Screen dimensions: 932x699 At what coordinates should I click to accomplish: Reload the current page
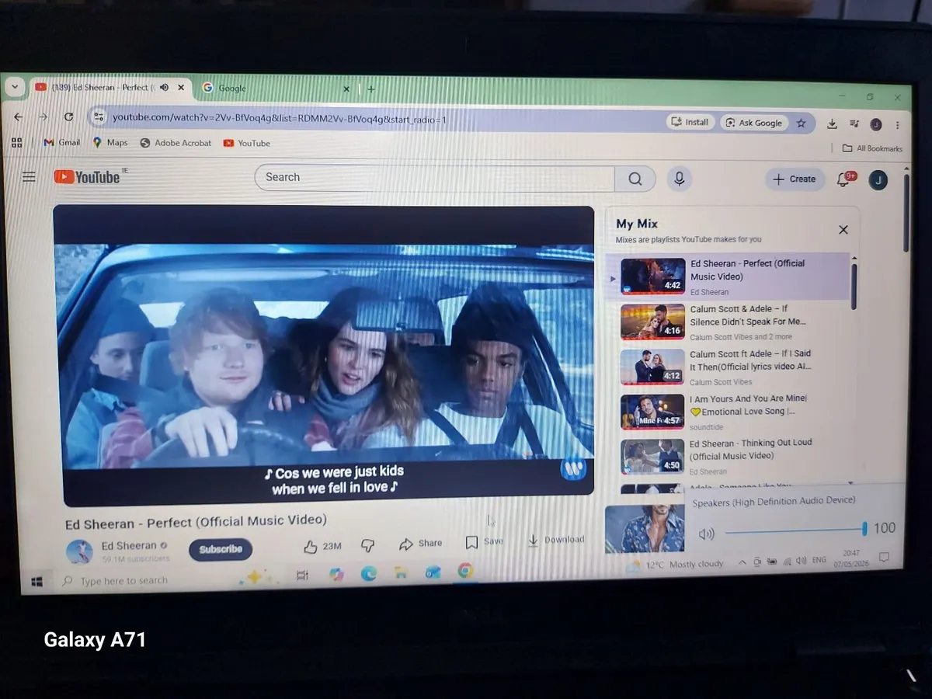coord(68,116)
